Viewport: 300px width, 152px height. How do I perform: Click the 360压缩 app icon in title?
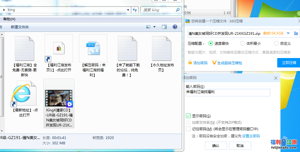click(188, 21)
